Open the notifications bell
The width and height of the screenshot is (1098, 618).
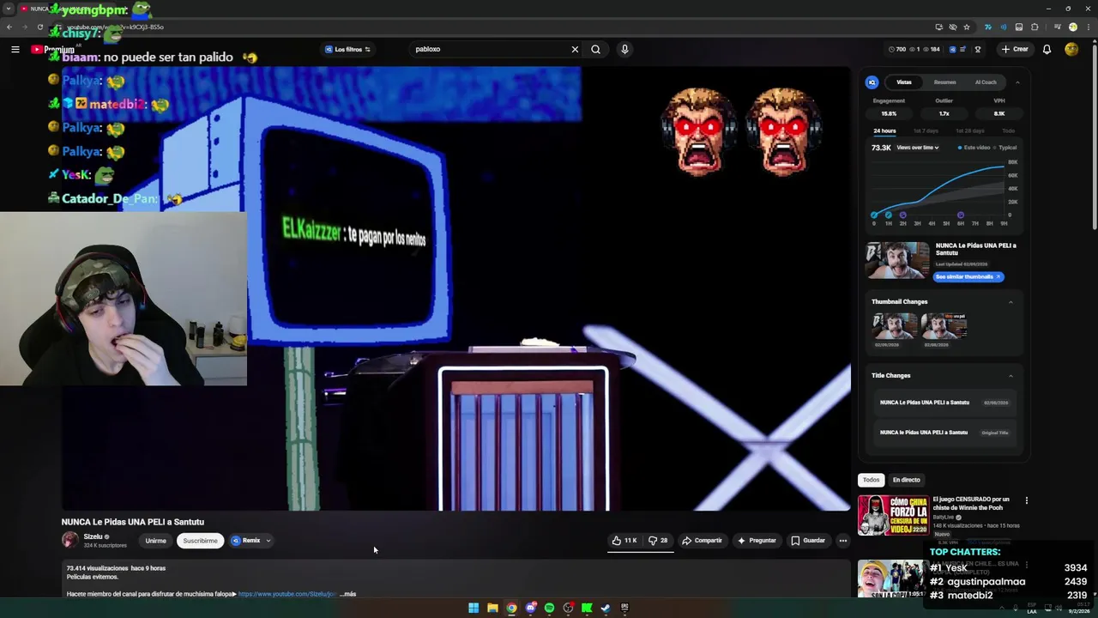tap(1047, 49)
